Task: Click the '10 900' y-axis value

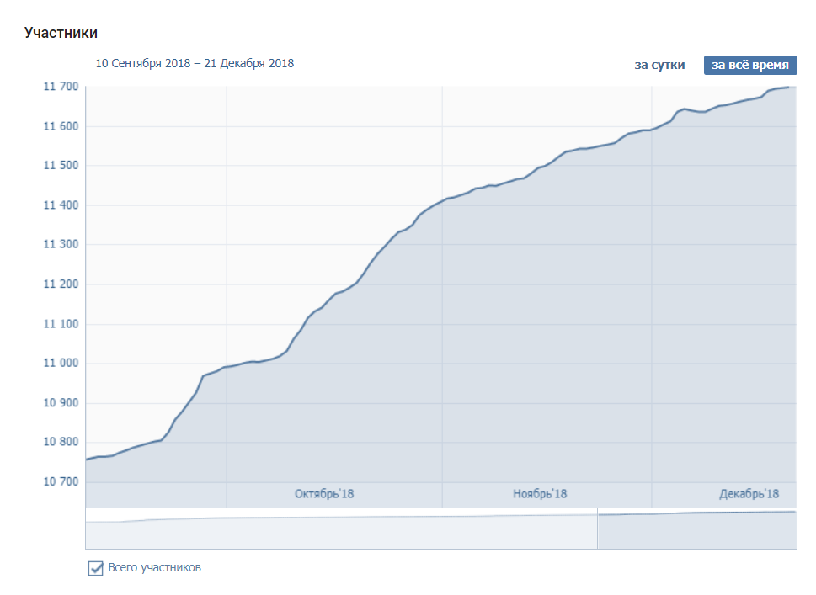Action: [61, 402]
